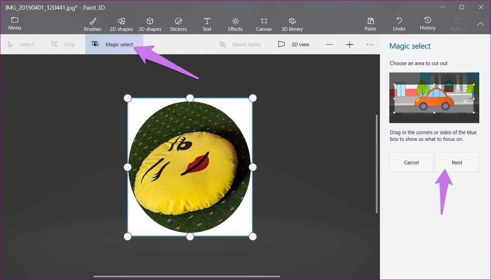
Task: Expand the Menu folder button
Action: pyautogui.click(x=14, y=24)
